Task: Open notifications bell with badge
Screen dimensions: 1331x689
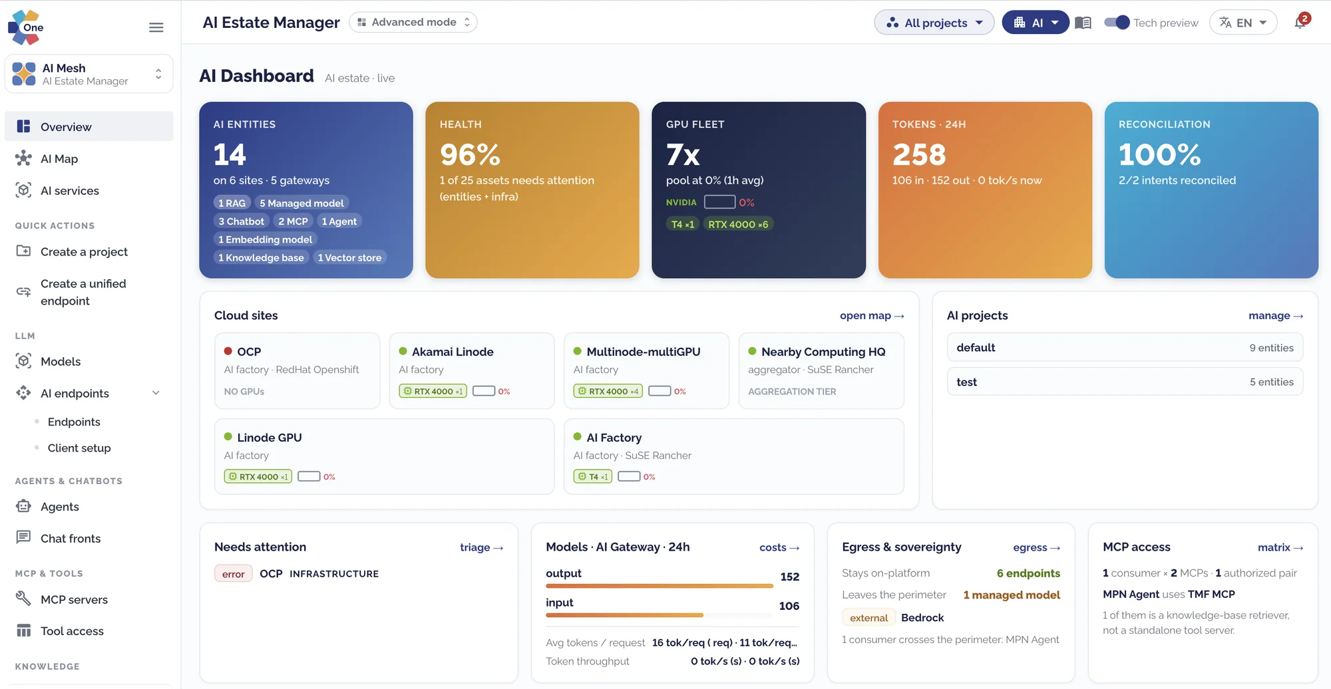Action: point(1302,21)
